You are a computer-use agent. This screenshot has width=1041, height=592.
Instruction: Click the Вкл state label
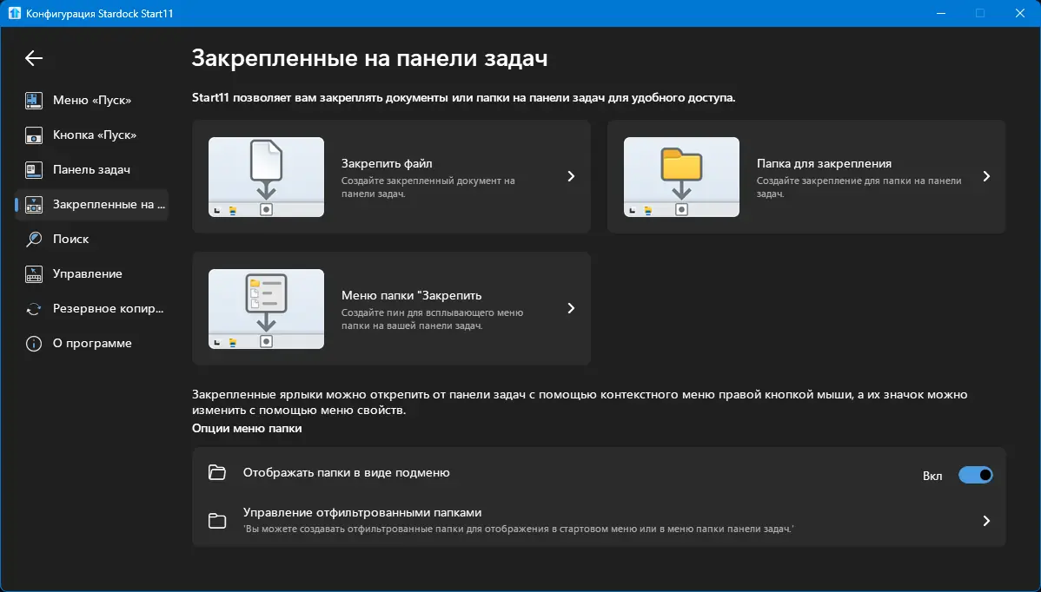pyautogui.click(x=932, y=476)
